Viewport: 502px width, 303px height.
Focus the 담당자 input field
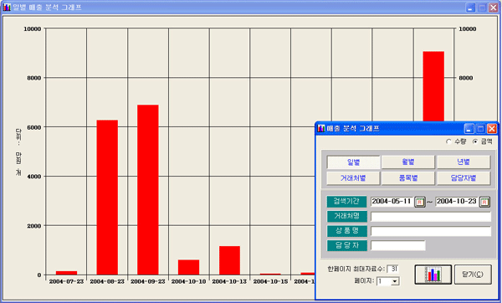(398, 246)
